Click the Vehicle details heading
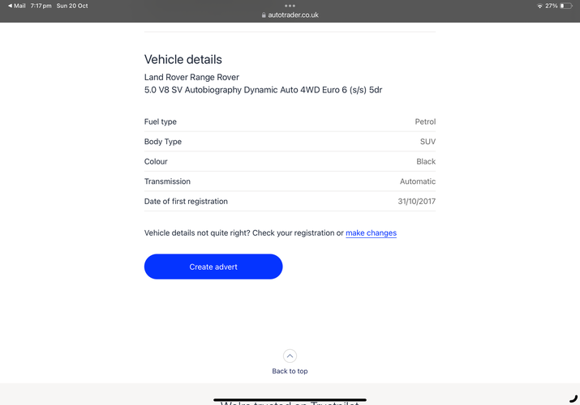 pyautogui.click(x=183, y=59)
